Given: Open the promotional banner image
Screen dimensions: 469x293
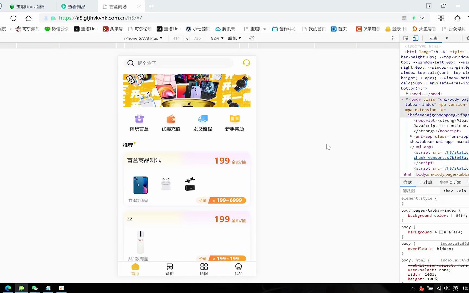Looking at the screenshot, I should pyautogui.click(x=187, y=91).
